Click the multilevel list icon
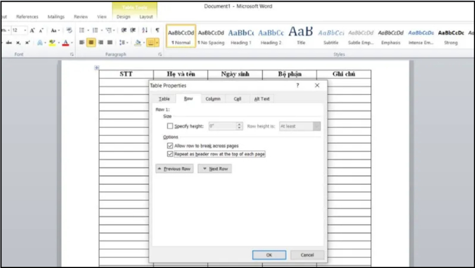Viewport: 475px width, 268px height. pos(109,30)
